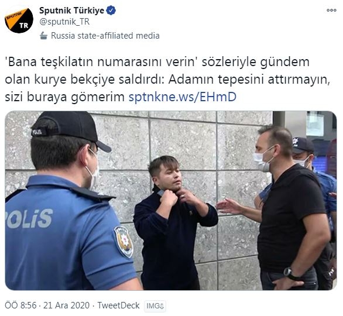Image resolution: width=343 pixels, height=316 pixels.
Task: Click the police badge patch in photo
Action: (124, 242)
